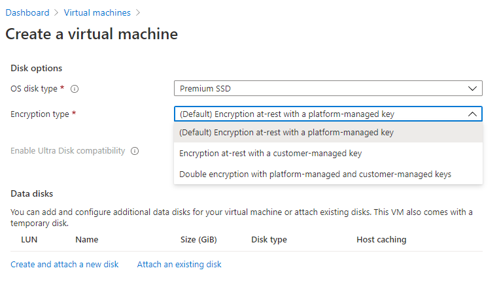The image size is (499, 281).
Task: Open the Premium SSD disk type dropdown
Action: [x=328, y=89]
